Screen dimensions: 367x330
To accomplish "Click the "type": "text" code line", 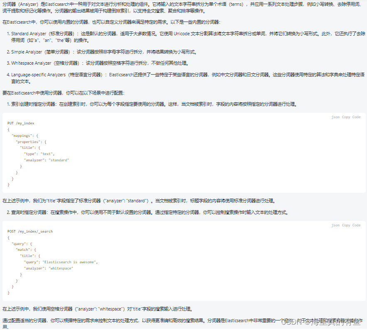I will tap(39, 154).
